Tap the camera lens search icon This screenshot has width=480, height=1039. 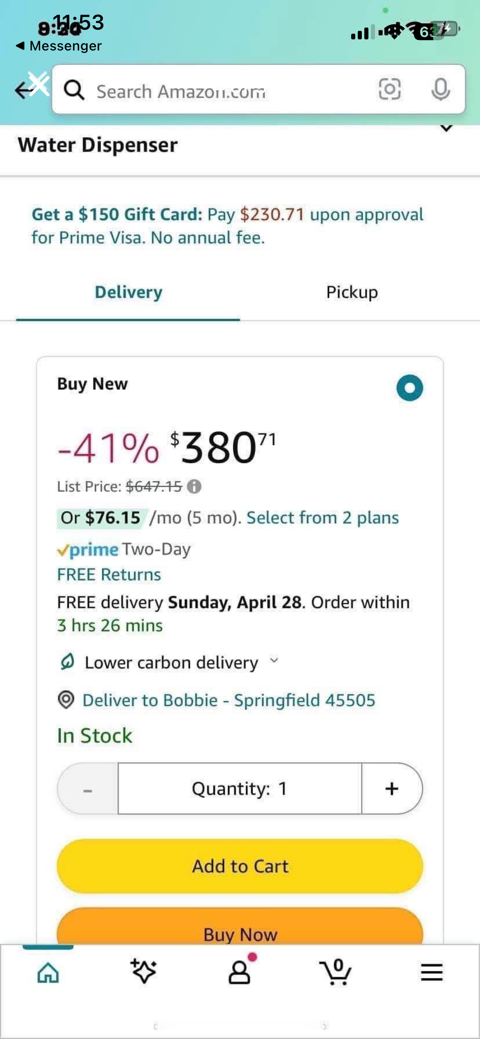(389, 89)
